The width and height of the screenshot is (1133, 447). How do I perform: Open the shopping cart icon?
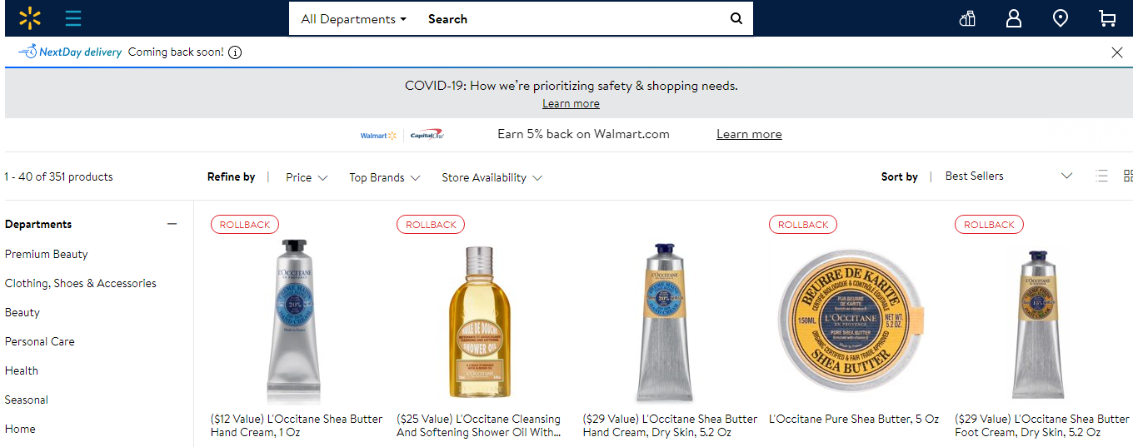tap(1107, 18)
